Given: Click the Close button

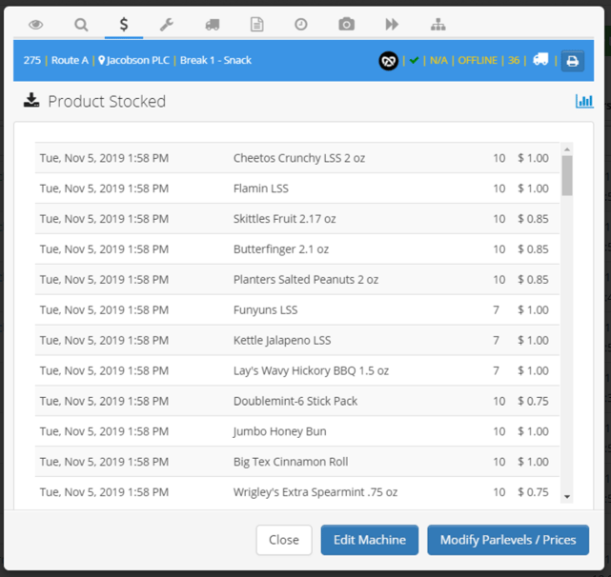Looking at the screenshot, I should [284, 540].
